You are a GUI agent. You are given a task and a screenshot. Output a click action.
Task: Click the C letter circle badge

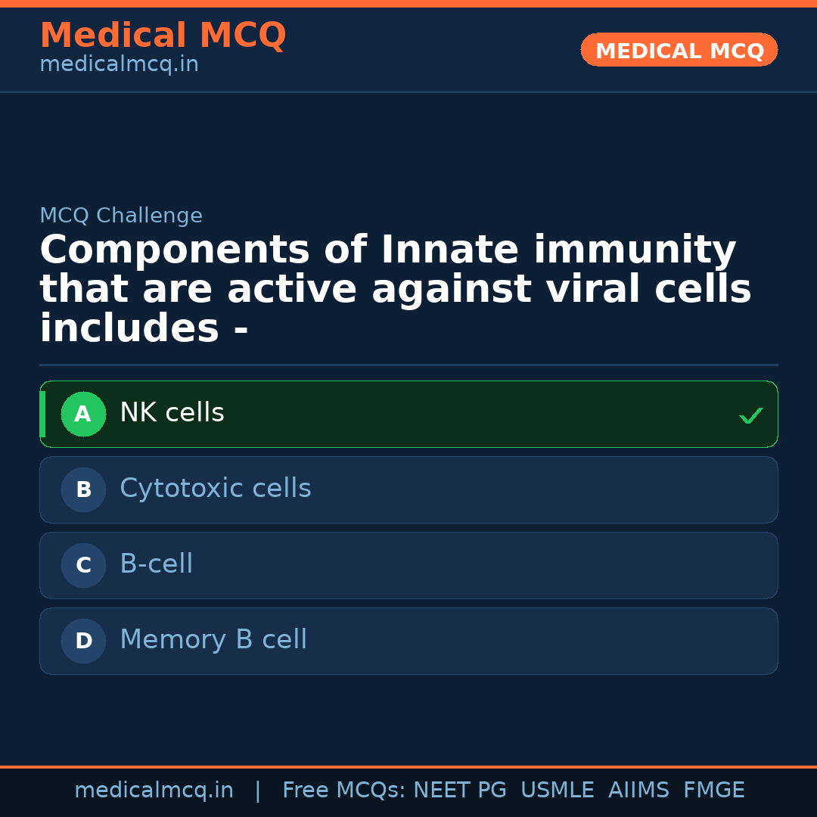(83, 566)
